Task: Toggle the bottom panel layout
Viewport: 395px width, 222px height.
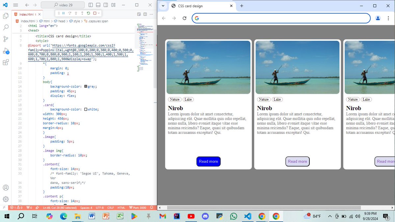Action: click(x=98, y=5)
